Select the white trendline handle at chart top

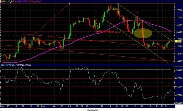(70, 4)
